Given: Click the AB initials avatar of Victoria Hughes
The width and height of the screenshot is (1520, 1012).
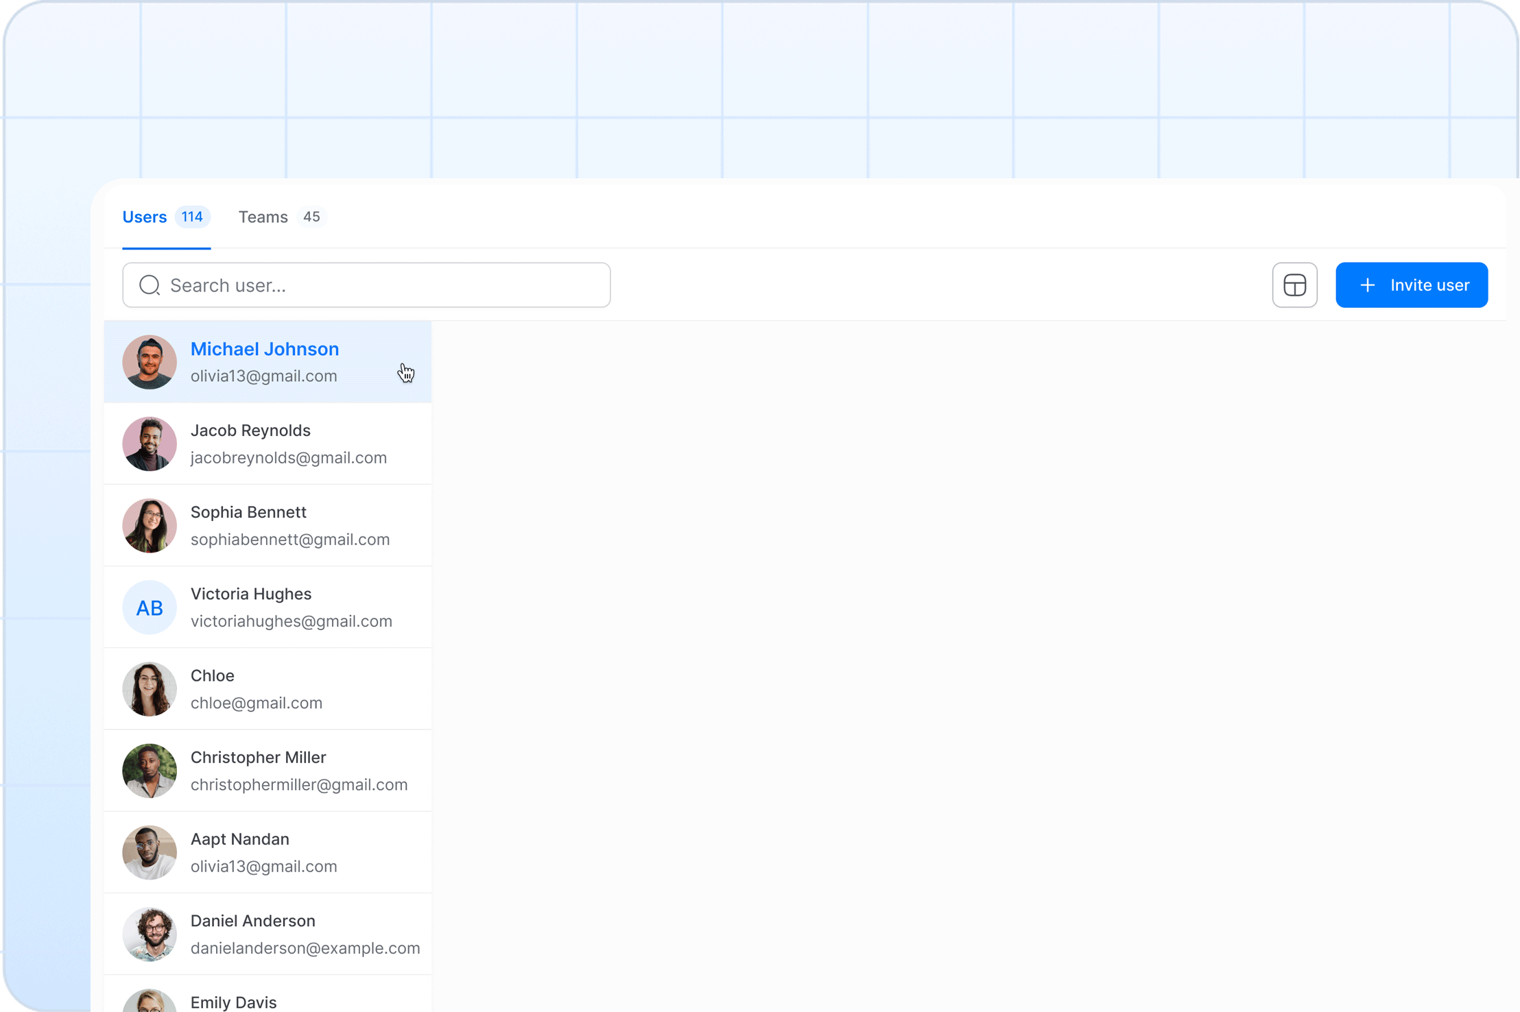Looking at the screenshot, I should [150, 607].
